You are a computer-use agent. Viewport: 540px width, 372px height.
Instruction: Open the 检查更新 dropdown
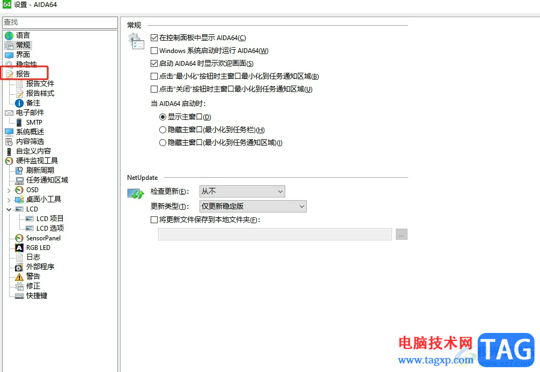click(x=242, y=192)
